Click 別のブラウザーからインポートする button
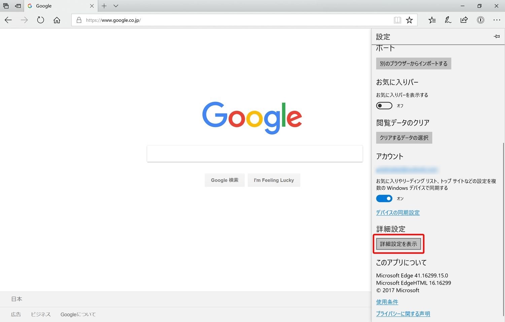Screen dimensions: 505x322 (413, 63)
